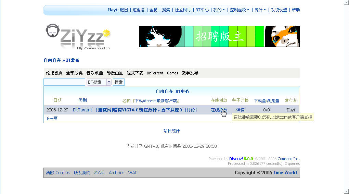The image size is (349, 194).
Task: Visit 社区银行 community bank
Action: [x=183, y=10]
